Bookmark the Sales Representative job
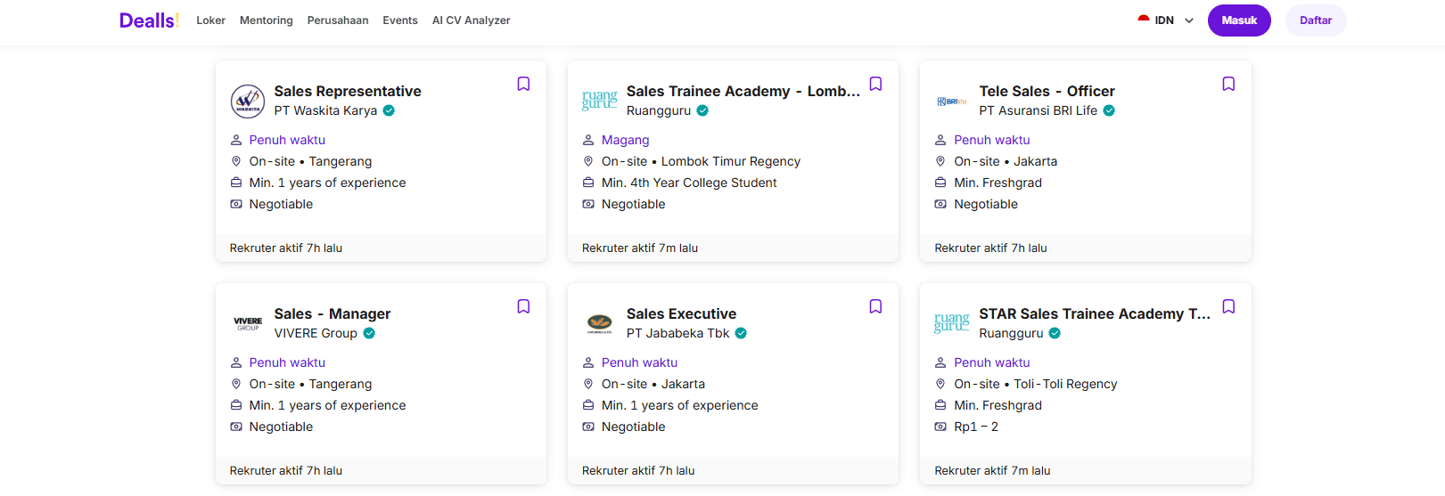1445x496 pixels. pyautogui.click(x=523, y=84)
